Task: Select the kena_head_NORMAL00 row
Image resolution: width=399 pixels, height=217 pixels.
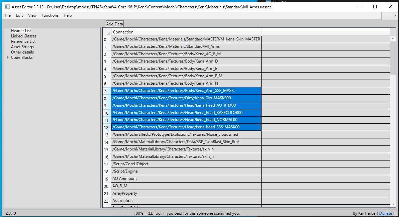Action: point(186,120)
